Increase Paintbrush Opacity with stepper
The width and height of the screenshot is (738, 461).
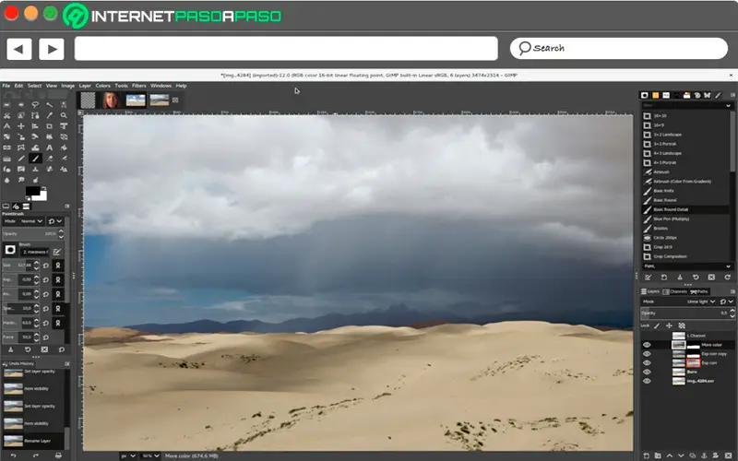tap(61, 231)
